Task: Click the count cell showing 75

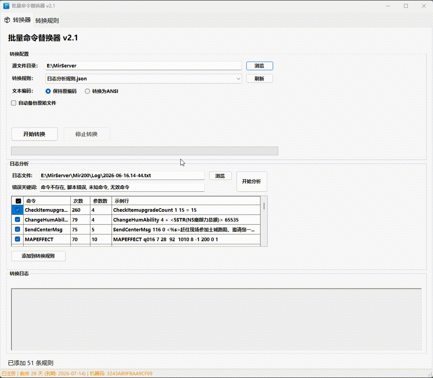Action: pyautogui.click(x=81, y=230)
